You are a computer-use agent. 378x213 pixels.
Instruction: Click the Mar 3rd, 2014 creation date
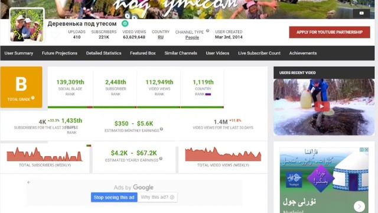(x=229, y=37)
